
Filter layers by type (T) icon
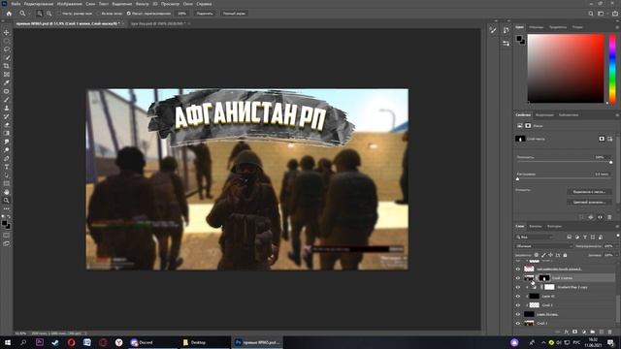(585, 237)
